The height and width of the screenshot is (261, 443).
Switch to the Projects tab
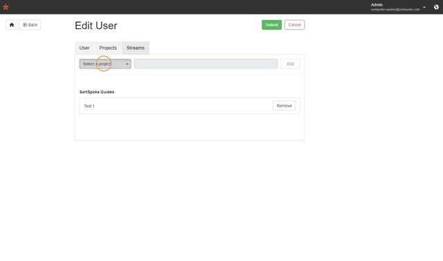(108, 48)
